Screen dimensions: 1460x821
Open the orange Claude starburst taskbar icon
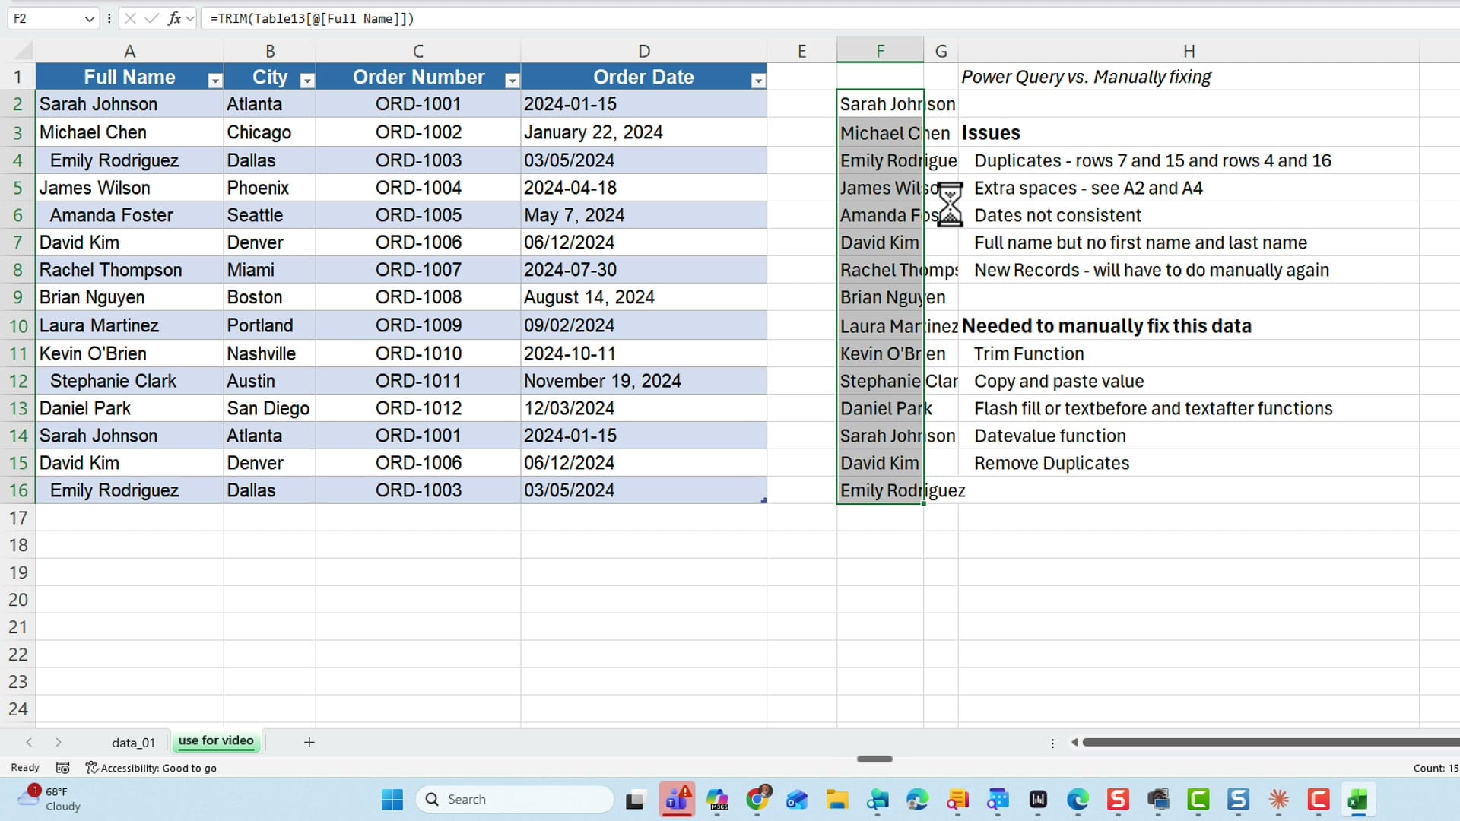(1279, 800)
